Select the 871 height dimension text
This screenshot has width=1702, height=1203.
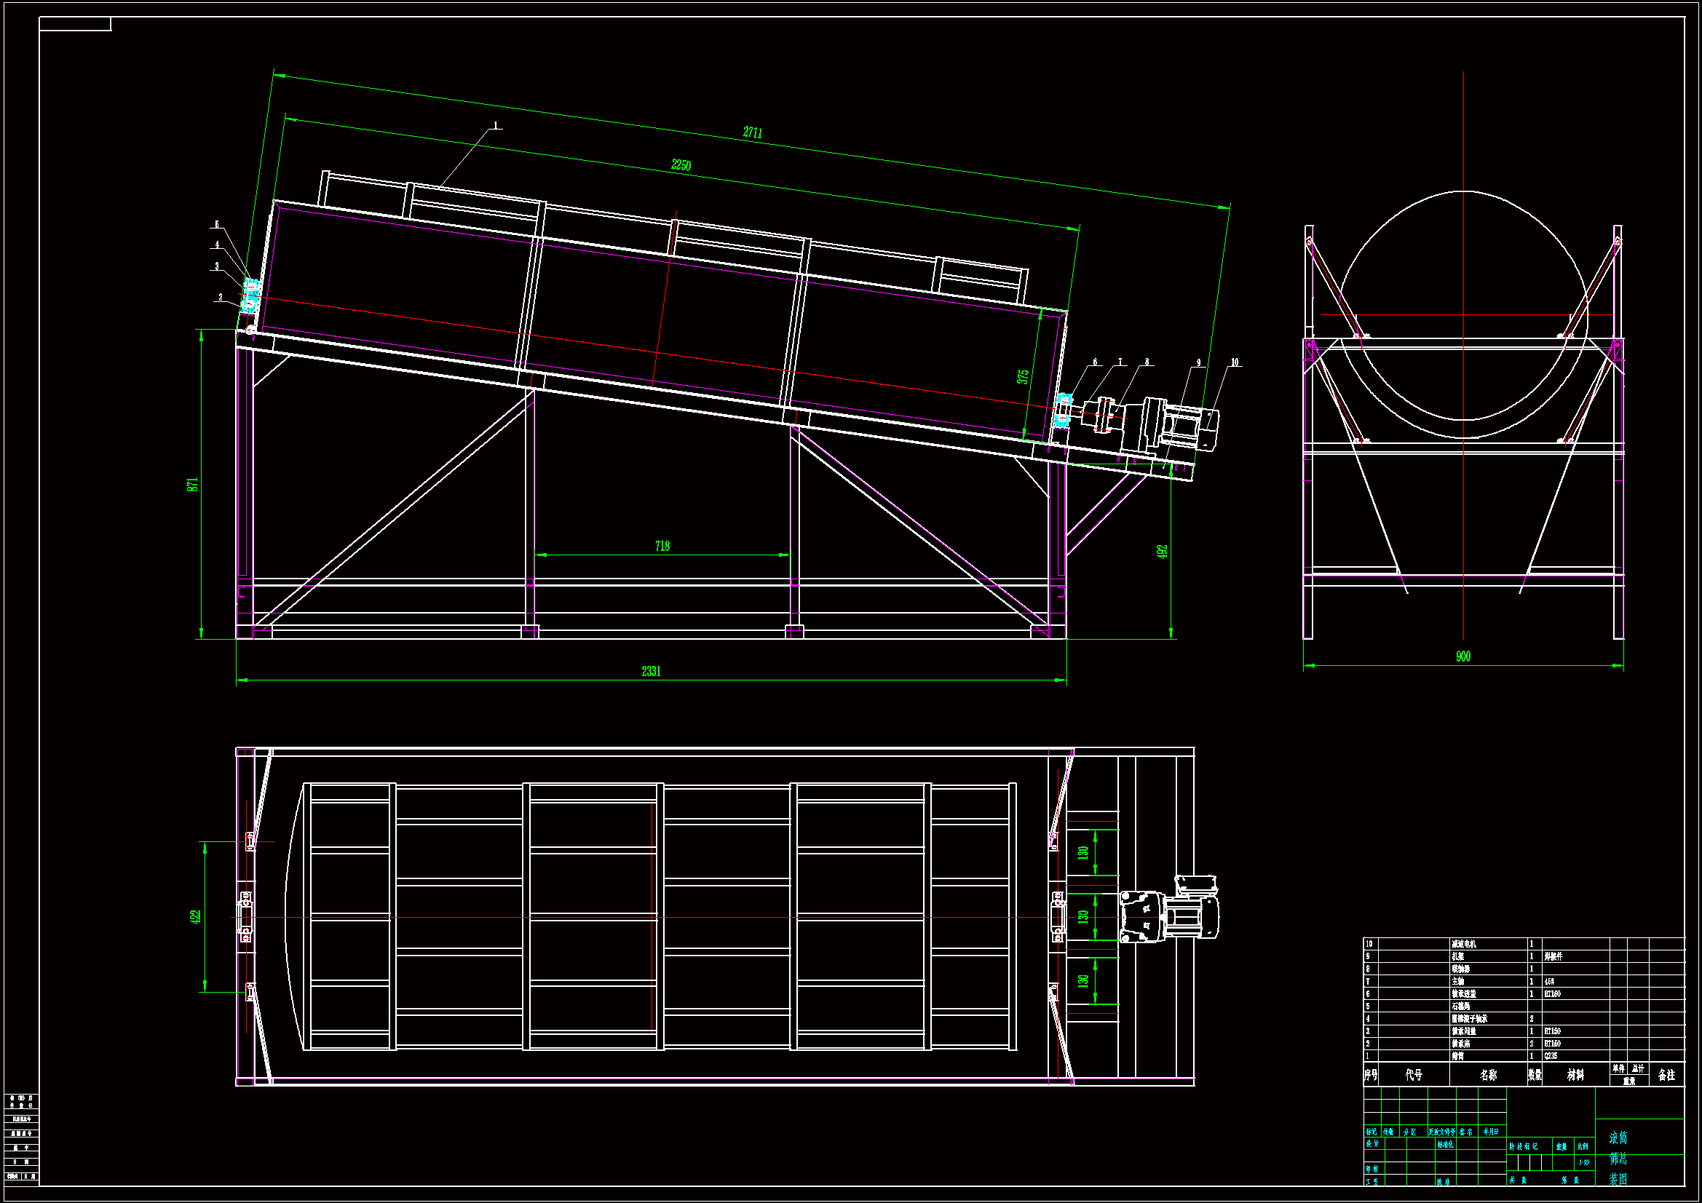[x=193, y=484]
